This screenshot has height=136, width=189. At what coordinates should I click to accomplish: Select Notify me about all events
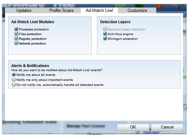[14, 75]
